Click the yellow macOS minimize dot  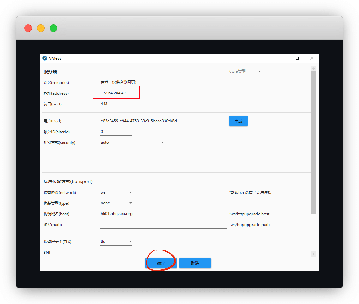tap(41, 28)
